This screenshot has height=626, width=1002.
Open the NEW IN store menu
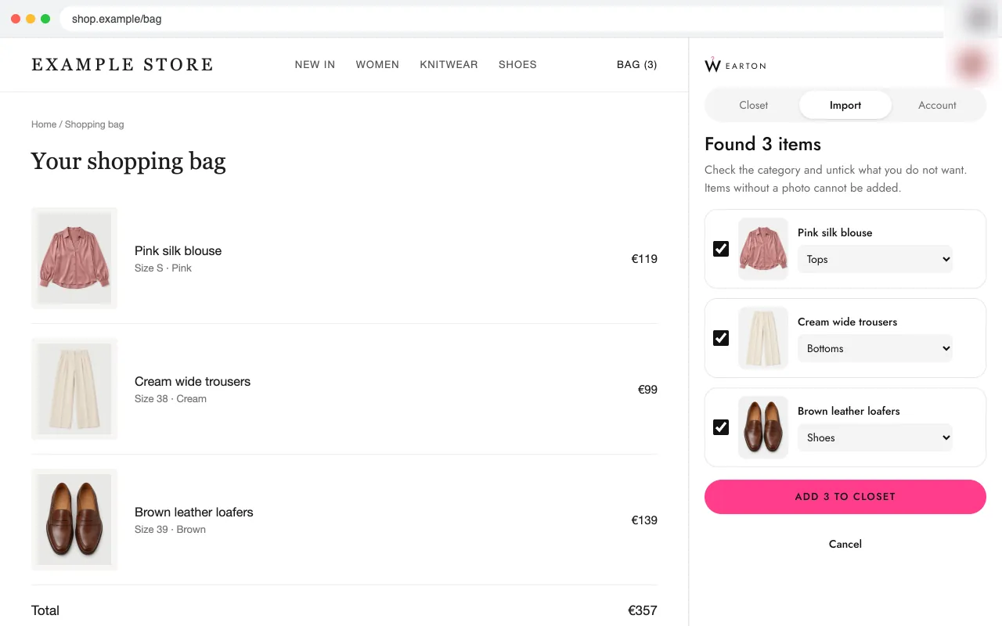click(315, 65)
